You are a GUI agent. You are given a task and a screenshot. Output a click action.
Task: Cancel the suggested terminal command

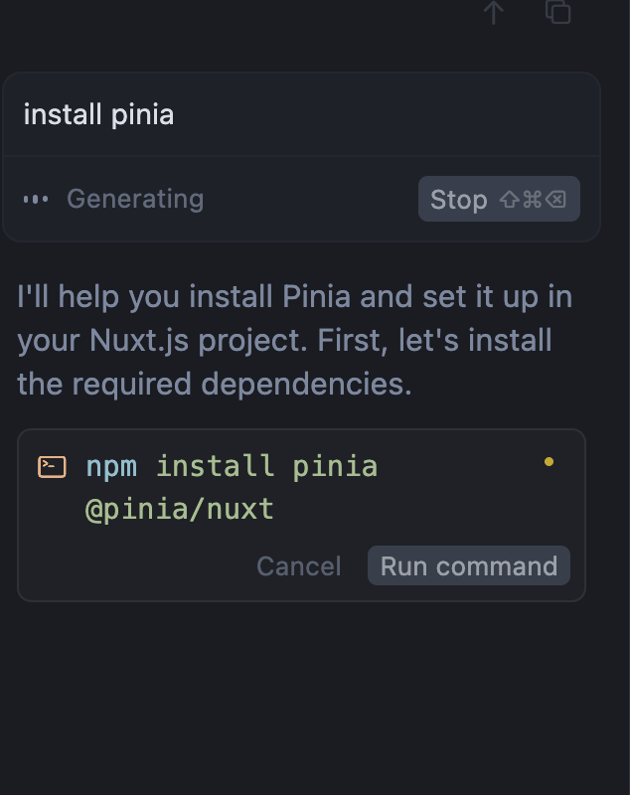click(298, 565)
